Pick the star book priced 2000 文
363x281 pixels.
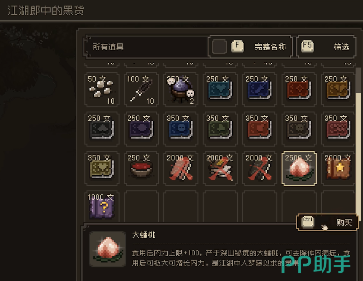click(338, 168)
